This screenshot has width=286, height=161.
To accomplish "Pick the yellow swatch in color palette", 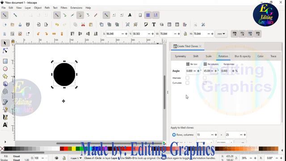I will (x=73, y=149).
